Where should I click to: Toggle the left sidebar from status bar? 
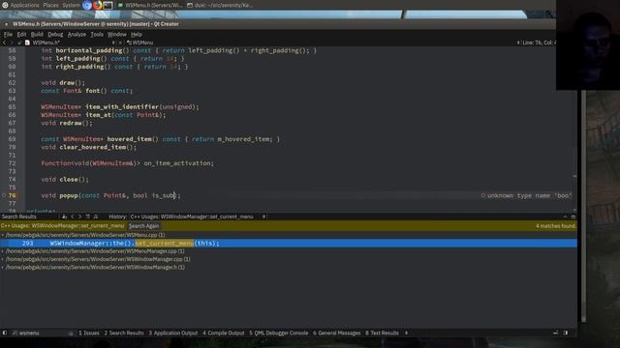coord(4,333)
